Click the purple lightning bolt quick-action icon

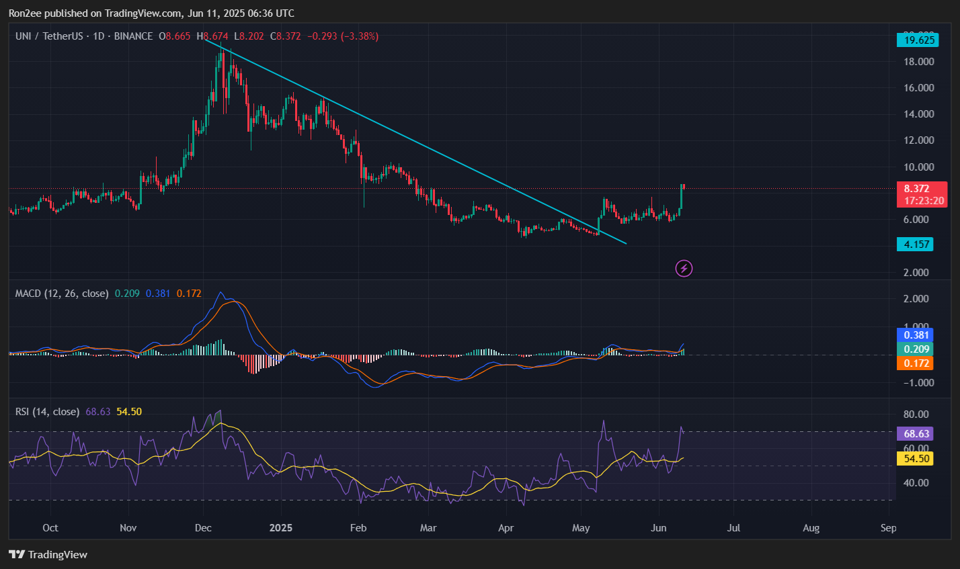[x=684, y=268]
